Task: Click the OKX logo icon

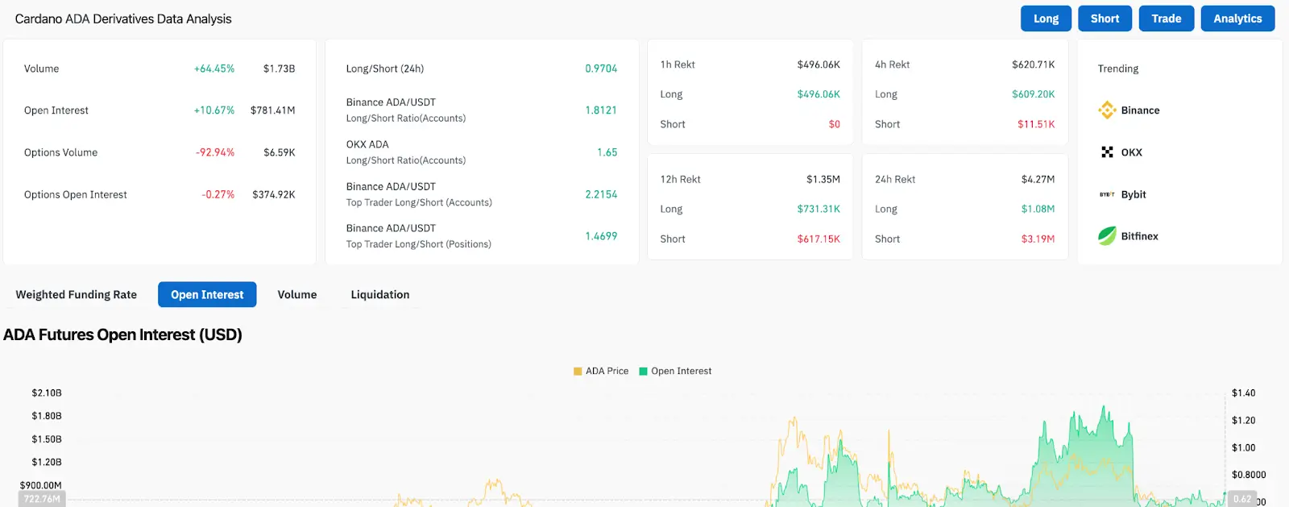Action: click(1107, 152)
